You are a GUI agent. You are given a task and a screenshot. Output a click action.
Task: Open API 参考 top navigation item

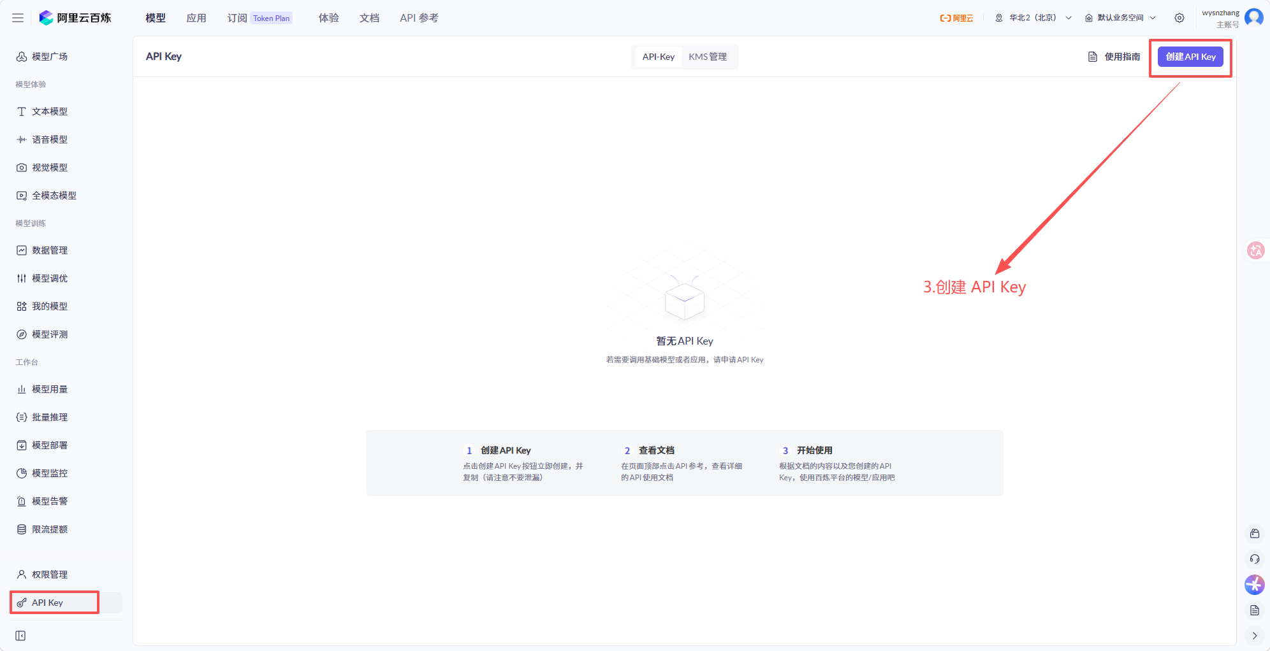point(420,18)
